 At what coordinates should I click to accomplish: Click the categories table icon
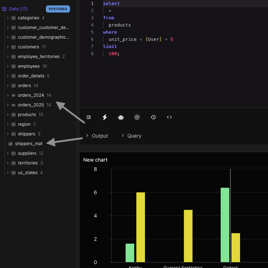click(13, 18)
